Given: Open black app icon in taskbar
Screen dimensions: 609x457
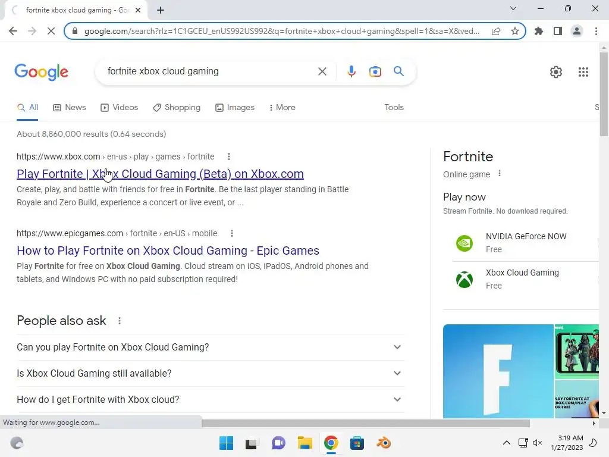Looking at the screenshot, I should coord(251,443).
